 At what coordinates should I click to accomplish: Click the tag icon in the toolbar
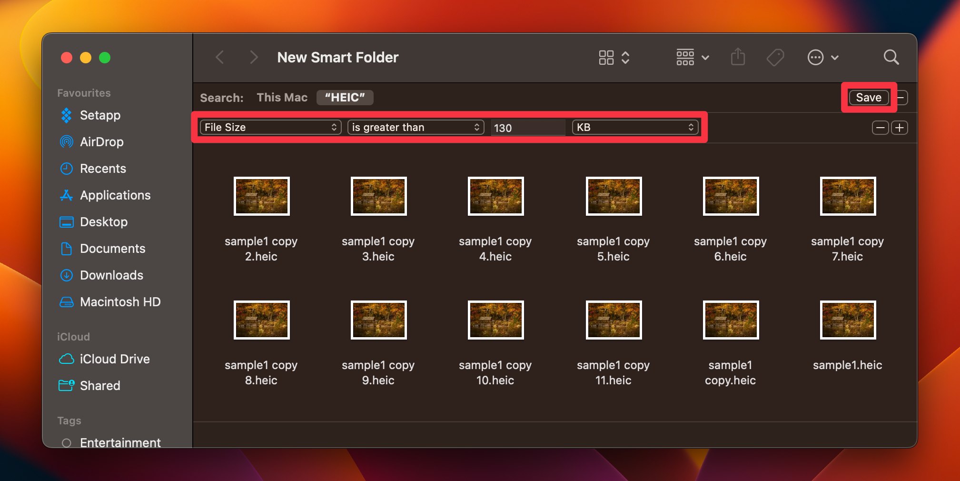tap(775, 57)
